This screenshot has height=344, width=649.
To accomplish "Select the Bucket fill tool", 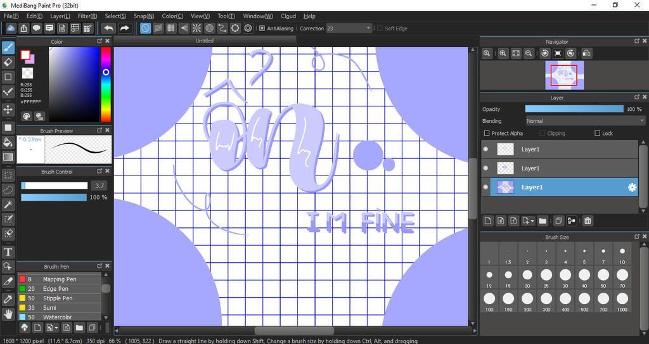I will click(x=8, y=143).
